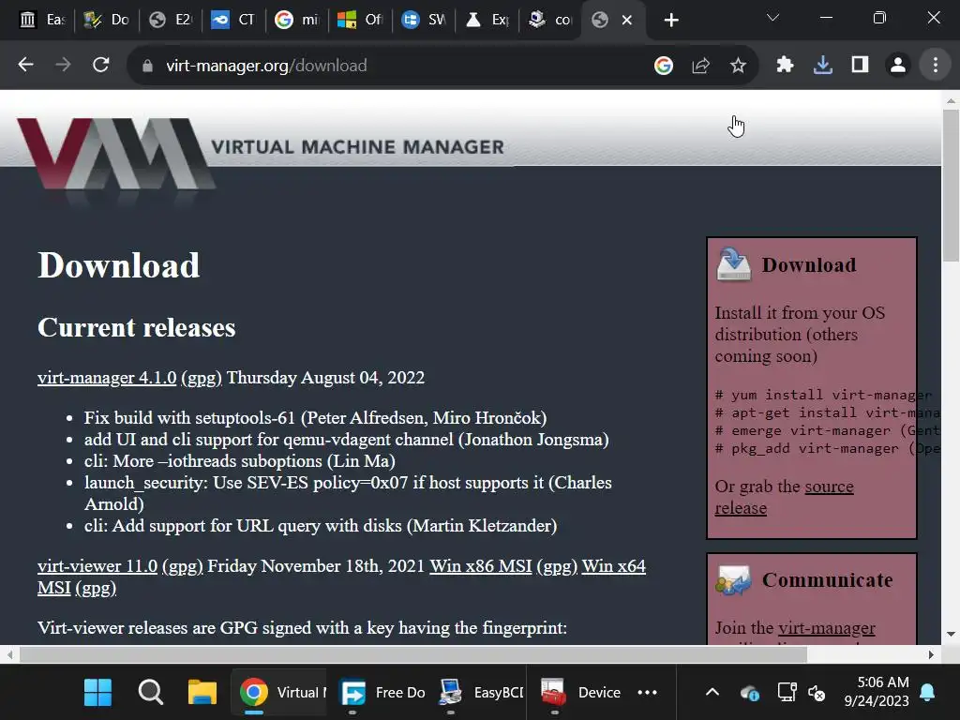This screenshot has width=960, height=720.
Task: Open the Chrome three-dot menu
Action: tap(935, 65)
